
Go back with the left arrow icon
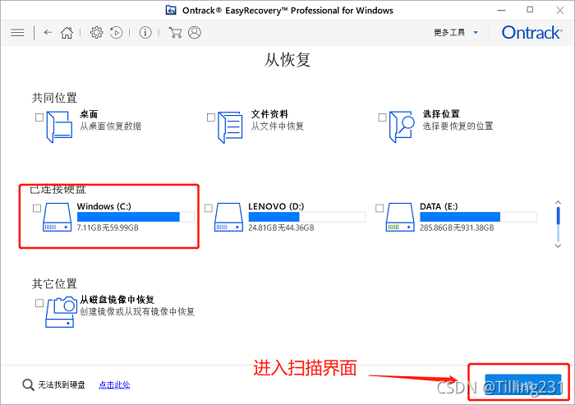pos(48,32)
